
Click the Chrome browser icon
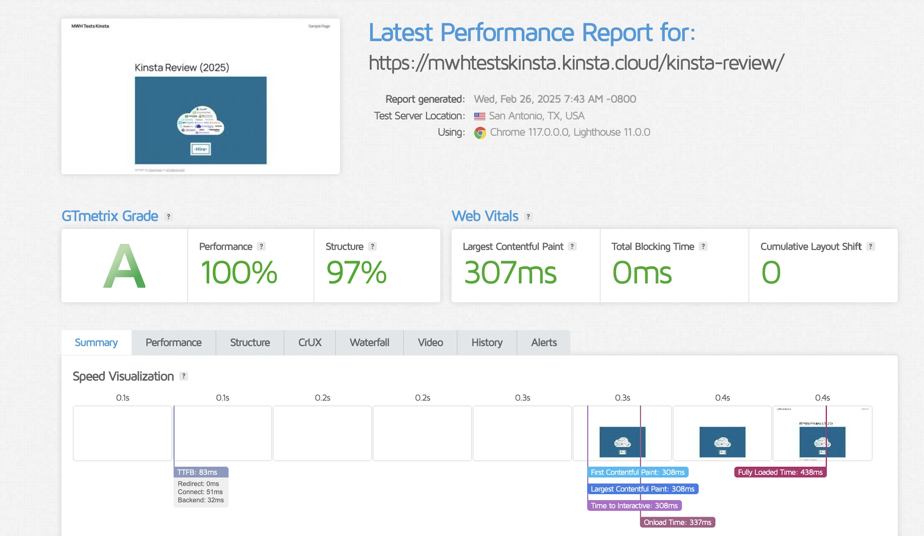tap(480, 133)
